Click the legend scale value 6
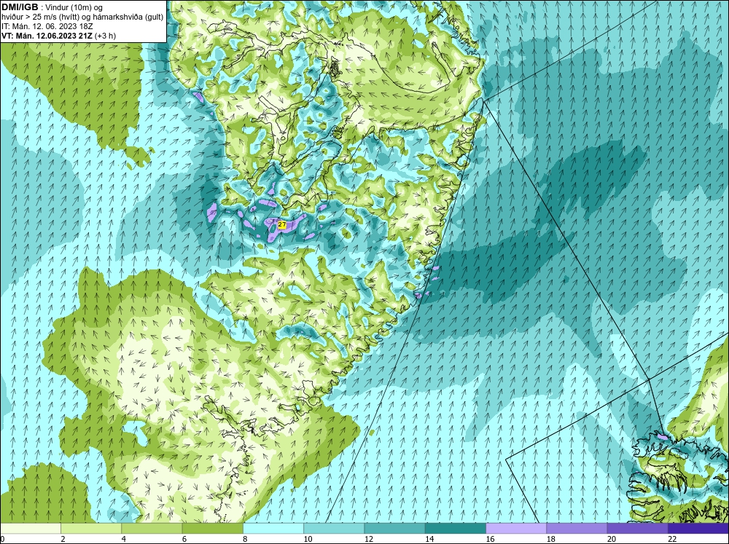729x544 pixels. click(184, 539)
